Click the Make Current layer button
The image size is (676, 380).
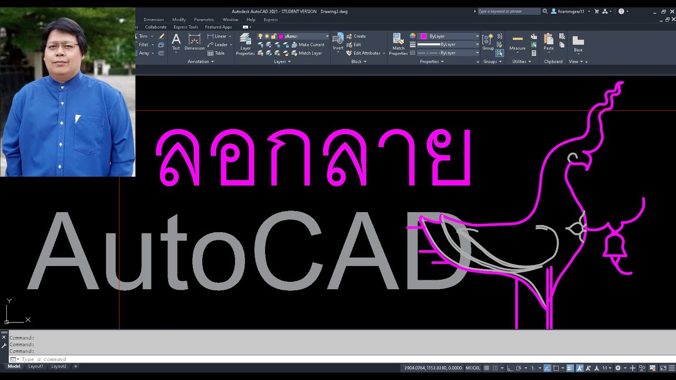click(308, 45)
